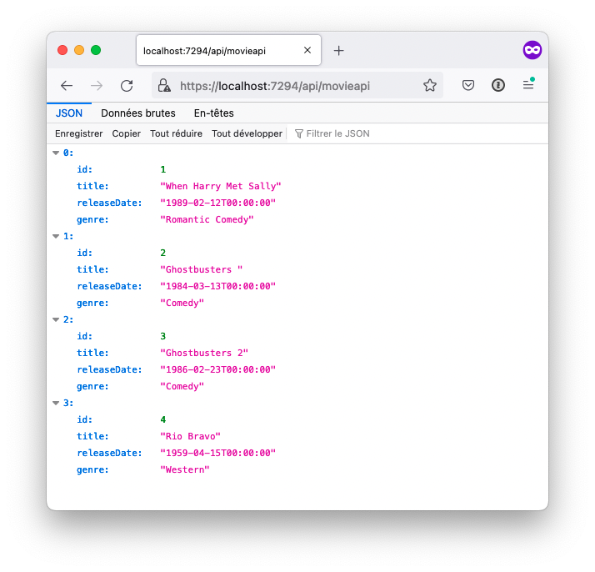Viewport: 595px width, 572px height.
Task: Select "Comedy" genre of Ghostbusters 2
Action: [x=182, y=386]
